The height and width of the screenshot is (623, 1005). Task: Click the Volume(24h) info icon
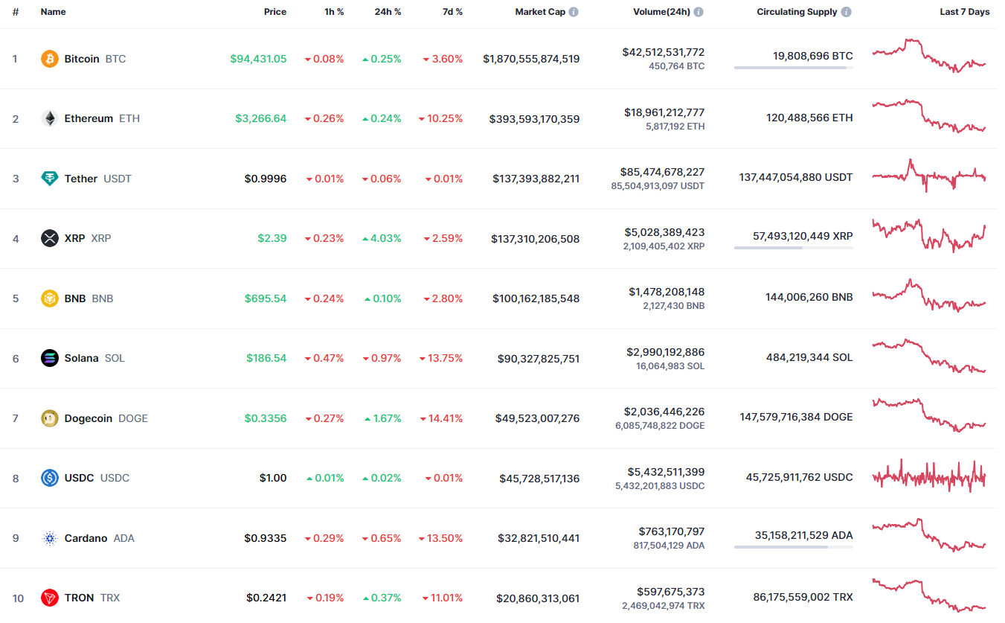(x=699, y=12)
